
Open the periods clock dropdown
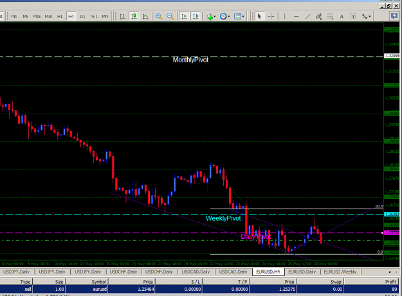225,17
